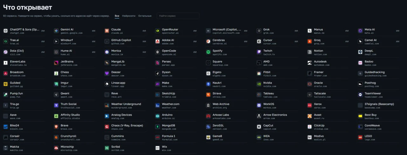Open the Web Archive service entry

point(227,105)
